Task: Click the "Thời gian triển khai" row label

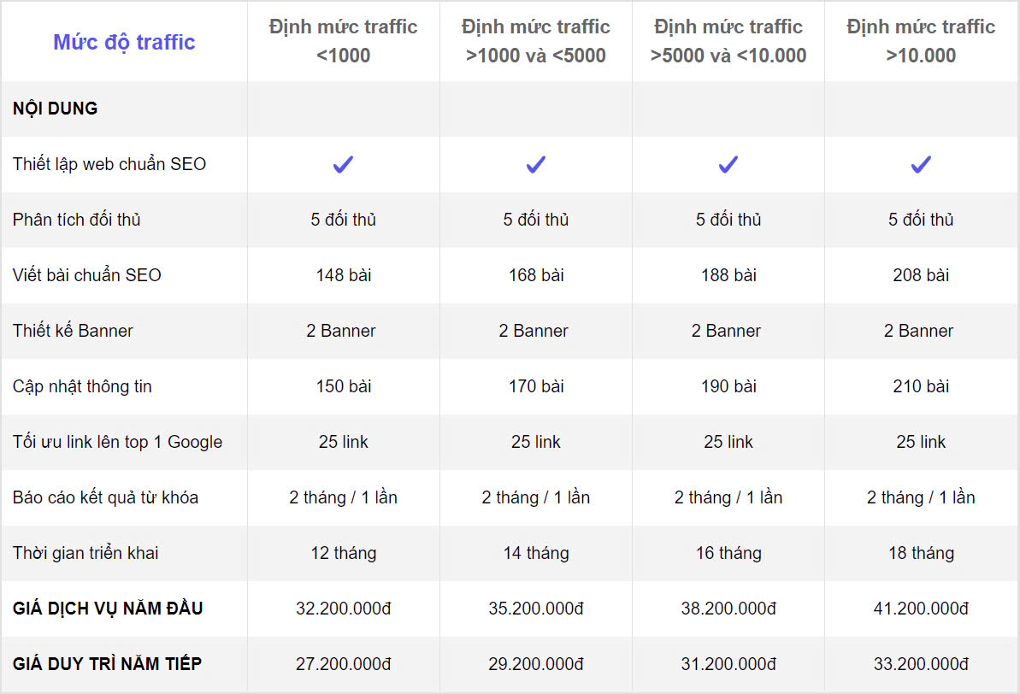Action: pyautogui.click(x=85, y=553)
